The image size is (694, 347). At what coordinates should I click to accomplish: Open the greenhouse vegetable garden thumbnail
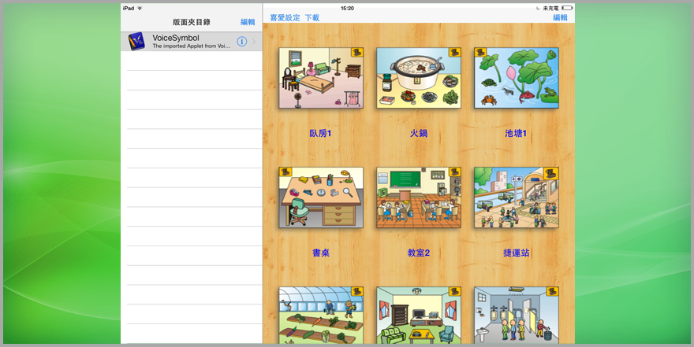321,316
